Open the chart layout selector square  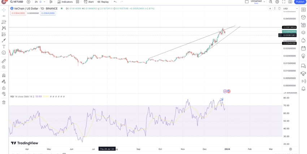coord(247,2)
